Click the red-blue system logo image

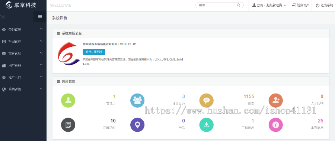(69, 54)
